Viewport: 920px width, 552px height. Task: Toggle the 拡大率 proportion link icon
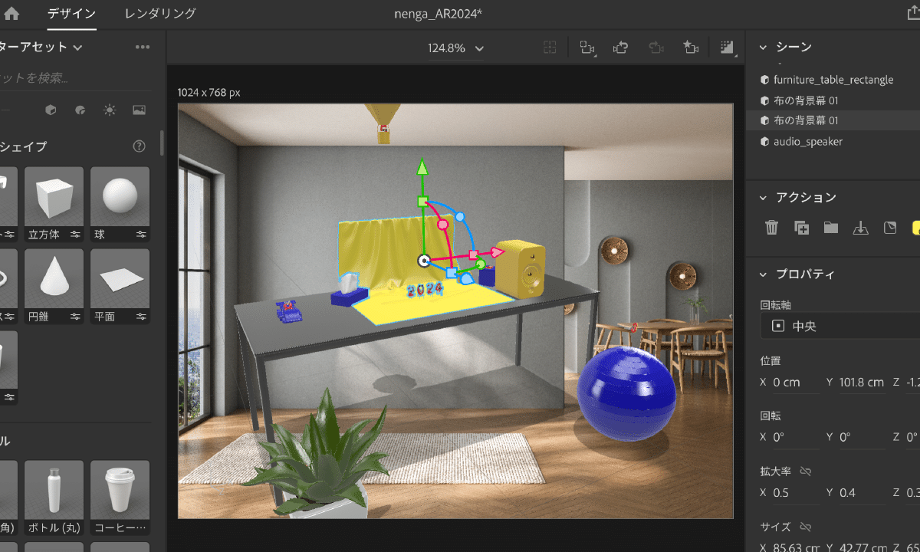pos(805,472)
